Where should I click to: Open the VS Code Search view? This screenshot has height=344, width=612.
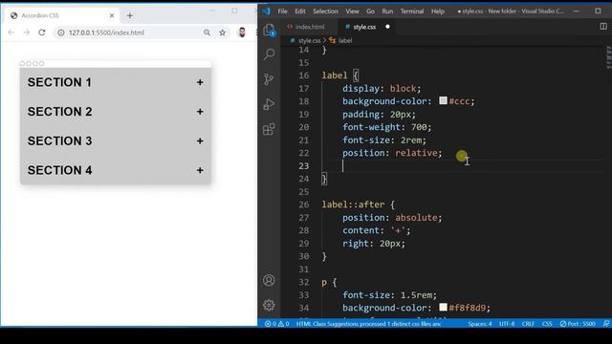pyautogui.click(x=269, y=54)
